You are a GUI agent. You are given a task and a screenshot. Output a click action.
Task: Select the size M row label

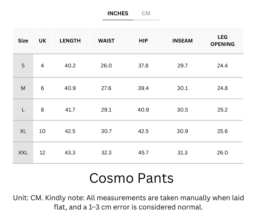coord(23,88)
